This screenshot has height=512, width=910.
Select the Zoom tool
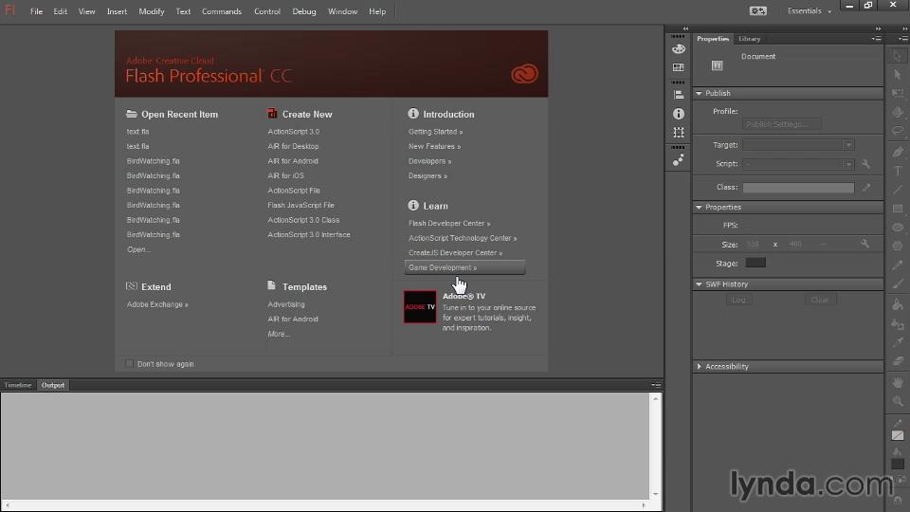[x=898, y=400]
